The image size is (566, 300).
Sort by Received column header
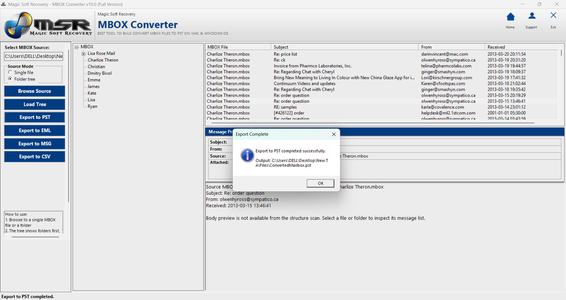[521, 47]
